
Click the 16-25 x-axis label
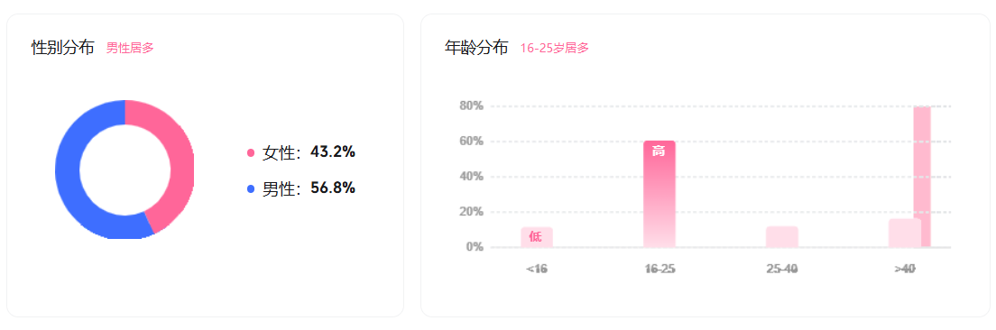tap(659, 269)
